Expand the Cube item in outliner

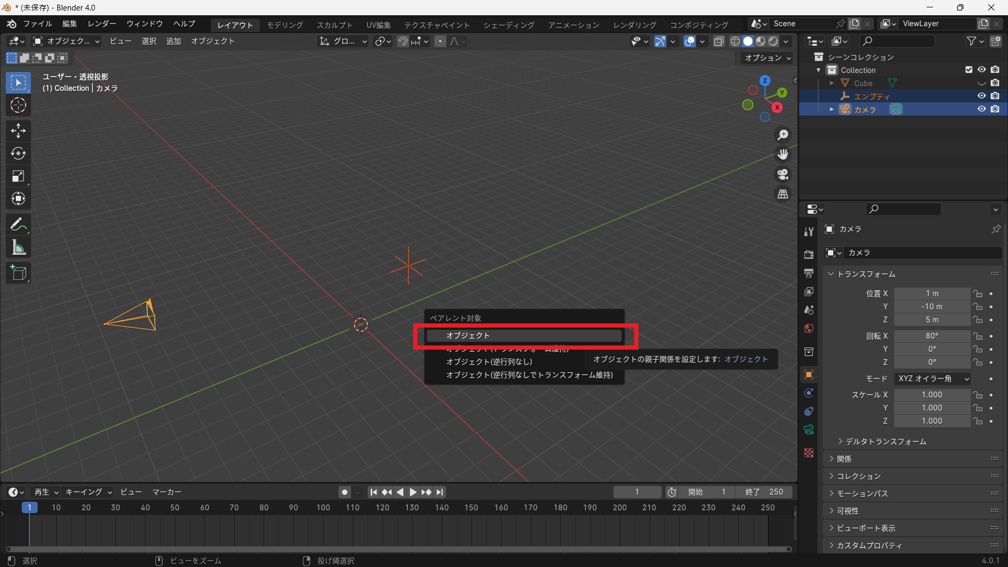point(832,83)
